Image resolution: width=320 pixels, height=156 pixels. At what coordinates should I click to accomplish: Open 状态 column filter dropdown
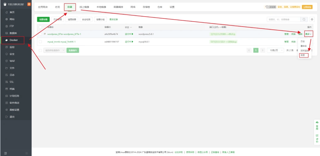(x=128, y=27)
